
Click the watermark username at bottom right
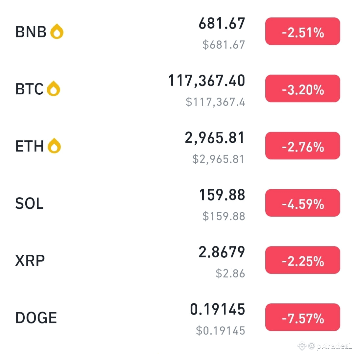pos(330,346)
